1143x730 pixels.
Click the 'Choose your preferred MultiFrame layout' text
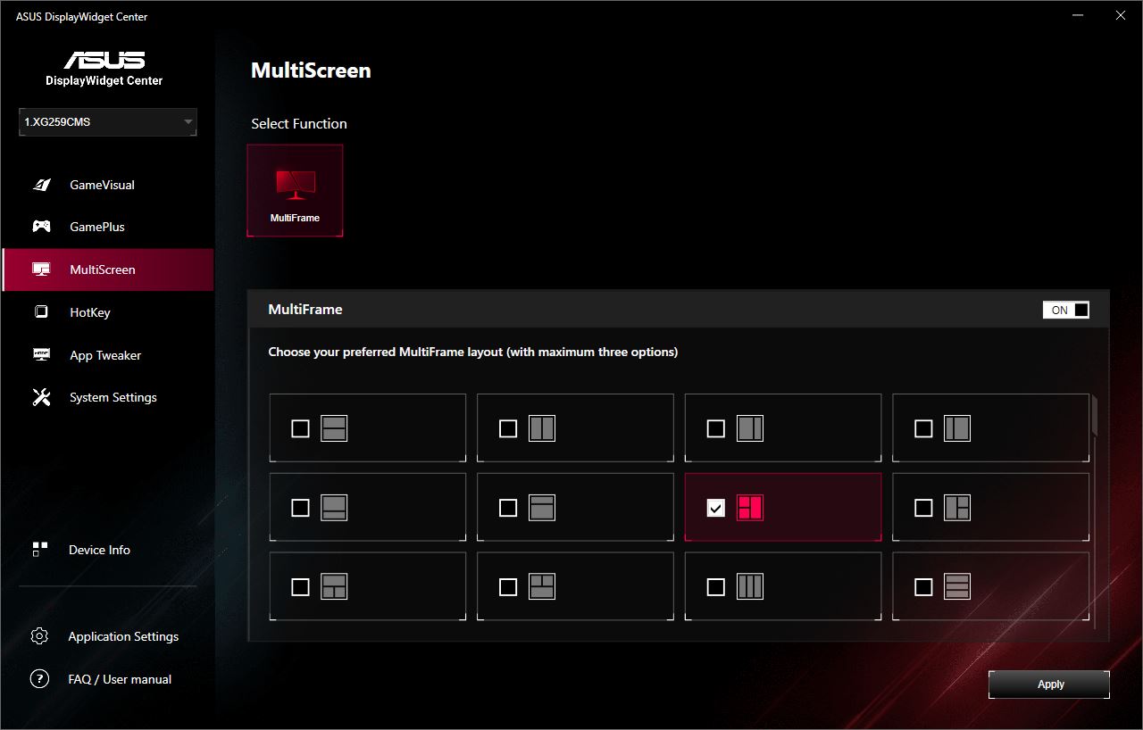tap(473, 352)
